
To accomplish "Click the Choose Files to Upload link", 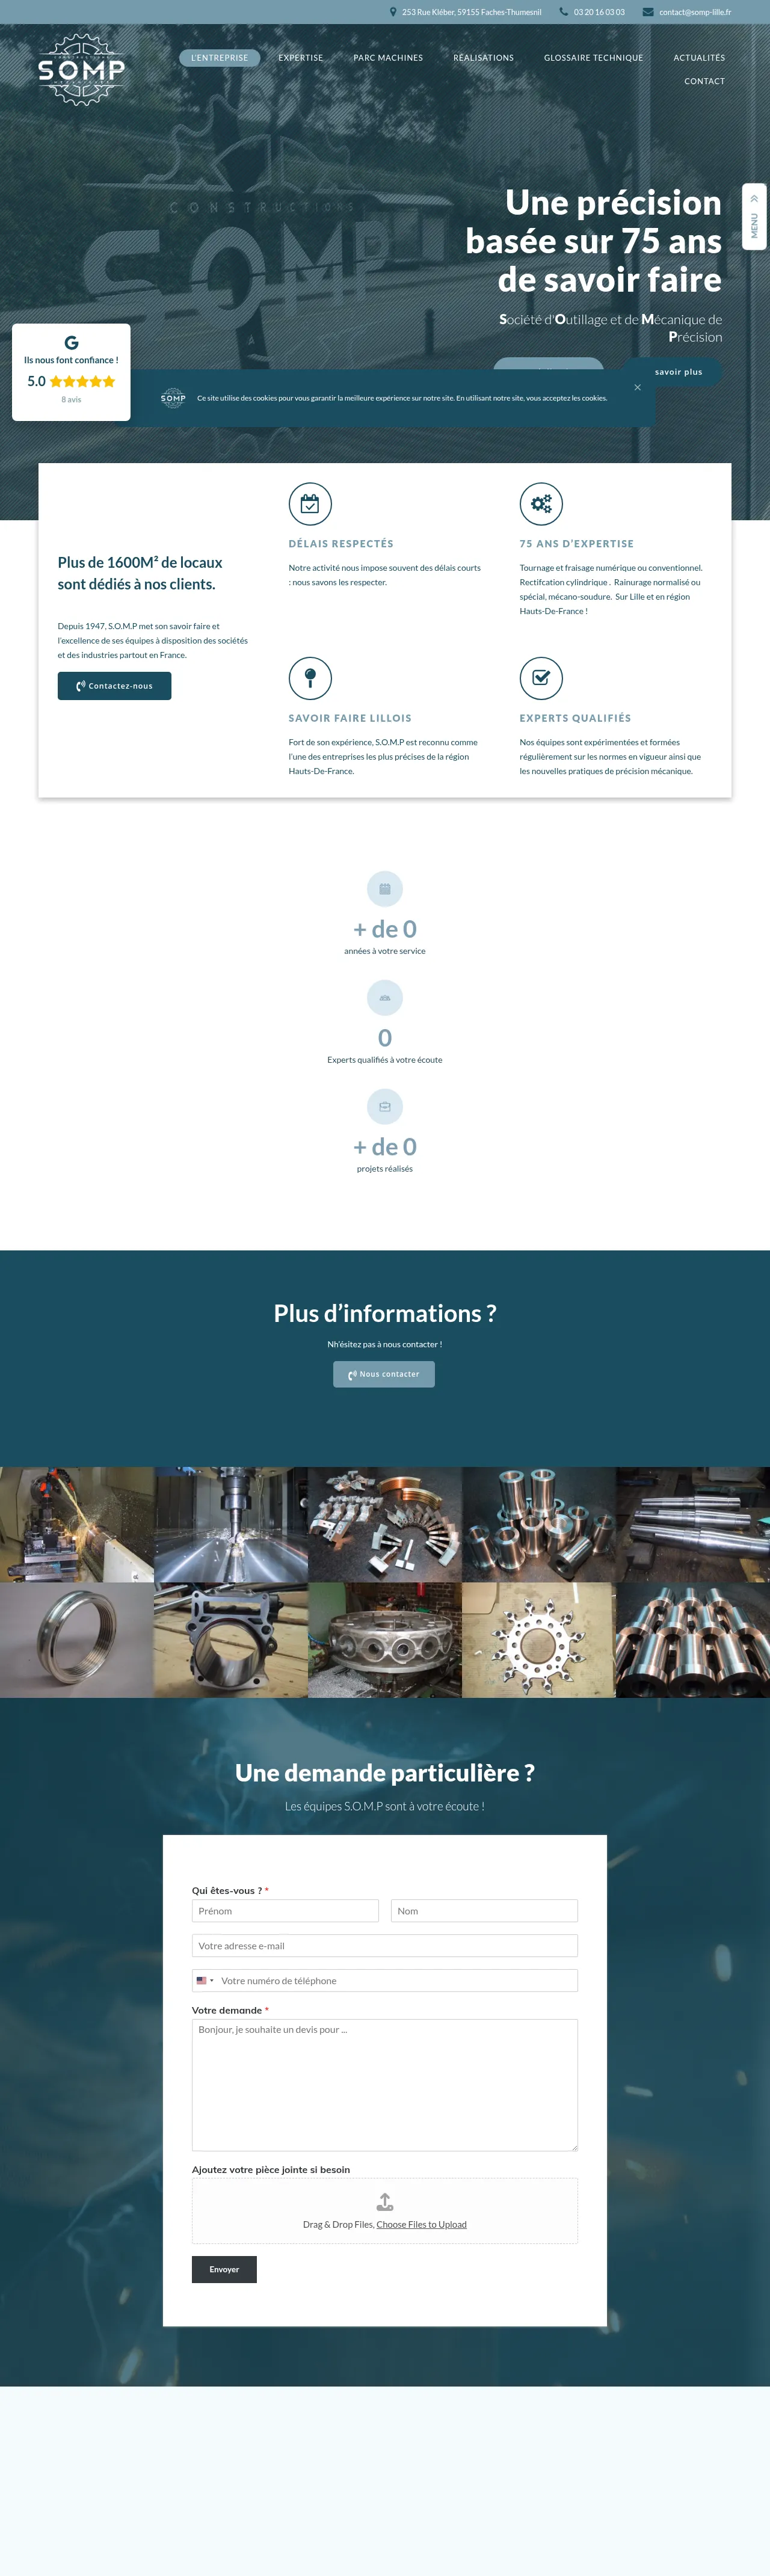I will pos(421,2224).
